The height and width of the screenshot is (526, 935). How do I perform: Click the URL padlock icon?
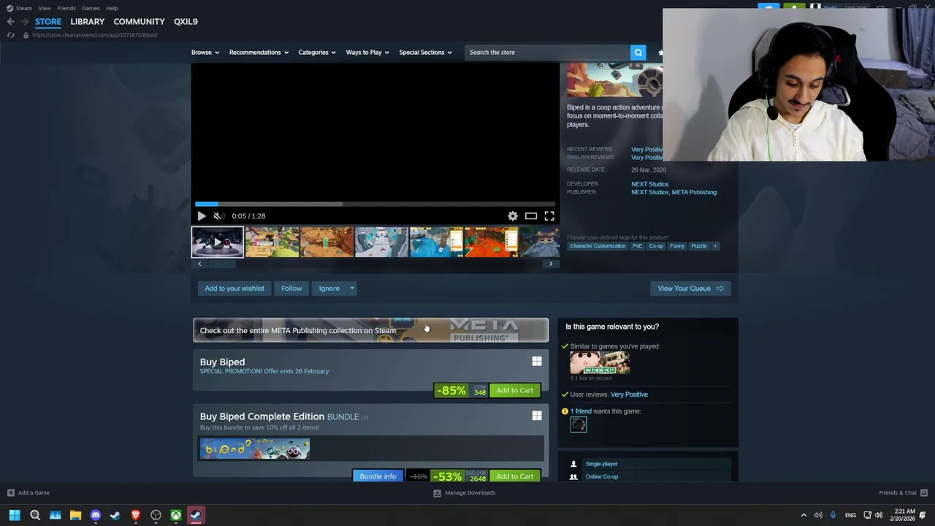(x=26, y=35)
